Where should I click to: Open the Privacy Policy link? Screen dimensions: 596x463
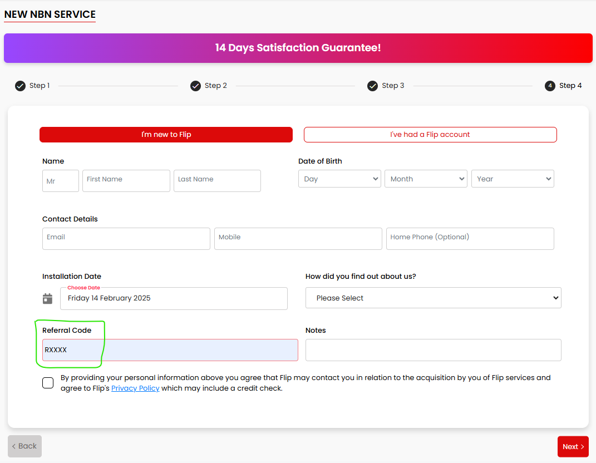pyautogui.click(x=135, y=388)
